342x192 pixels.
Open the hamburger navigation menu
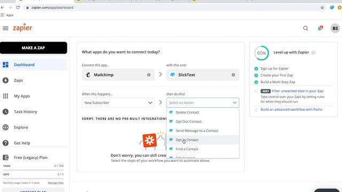pos(5,28)
